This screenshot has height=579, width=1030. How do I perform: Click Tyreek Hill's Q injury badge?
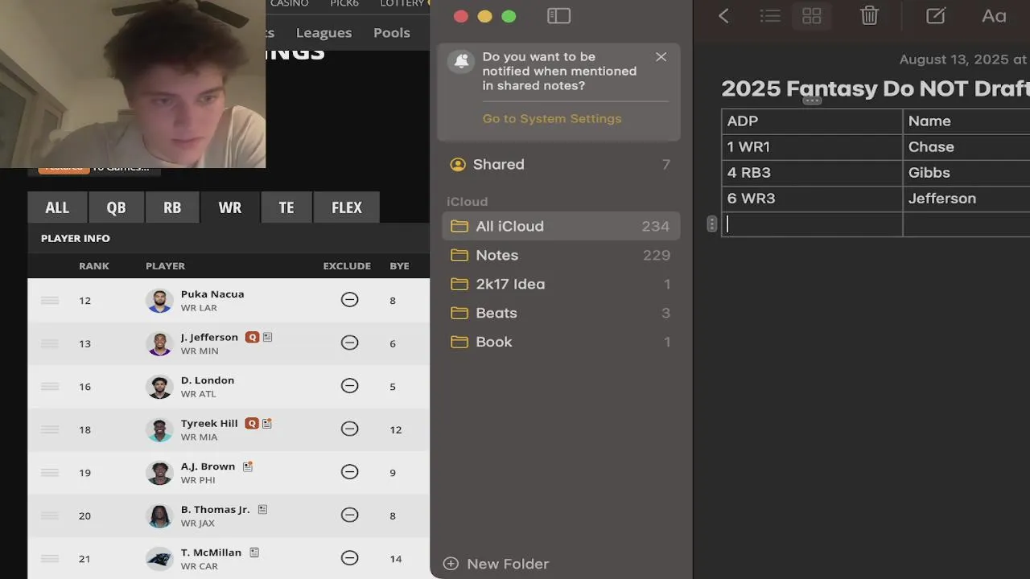pos(252,423)
